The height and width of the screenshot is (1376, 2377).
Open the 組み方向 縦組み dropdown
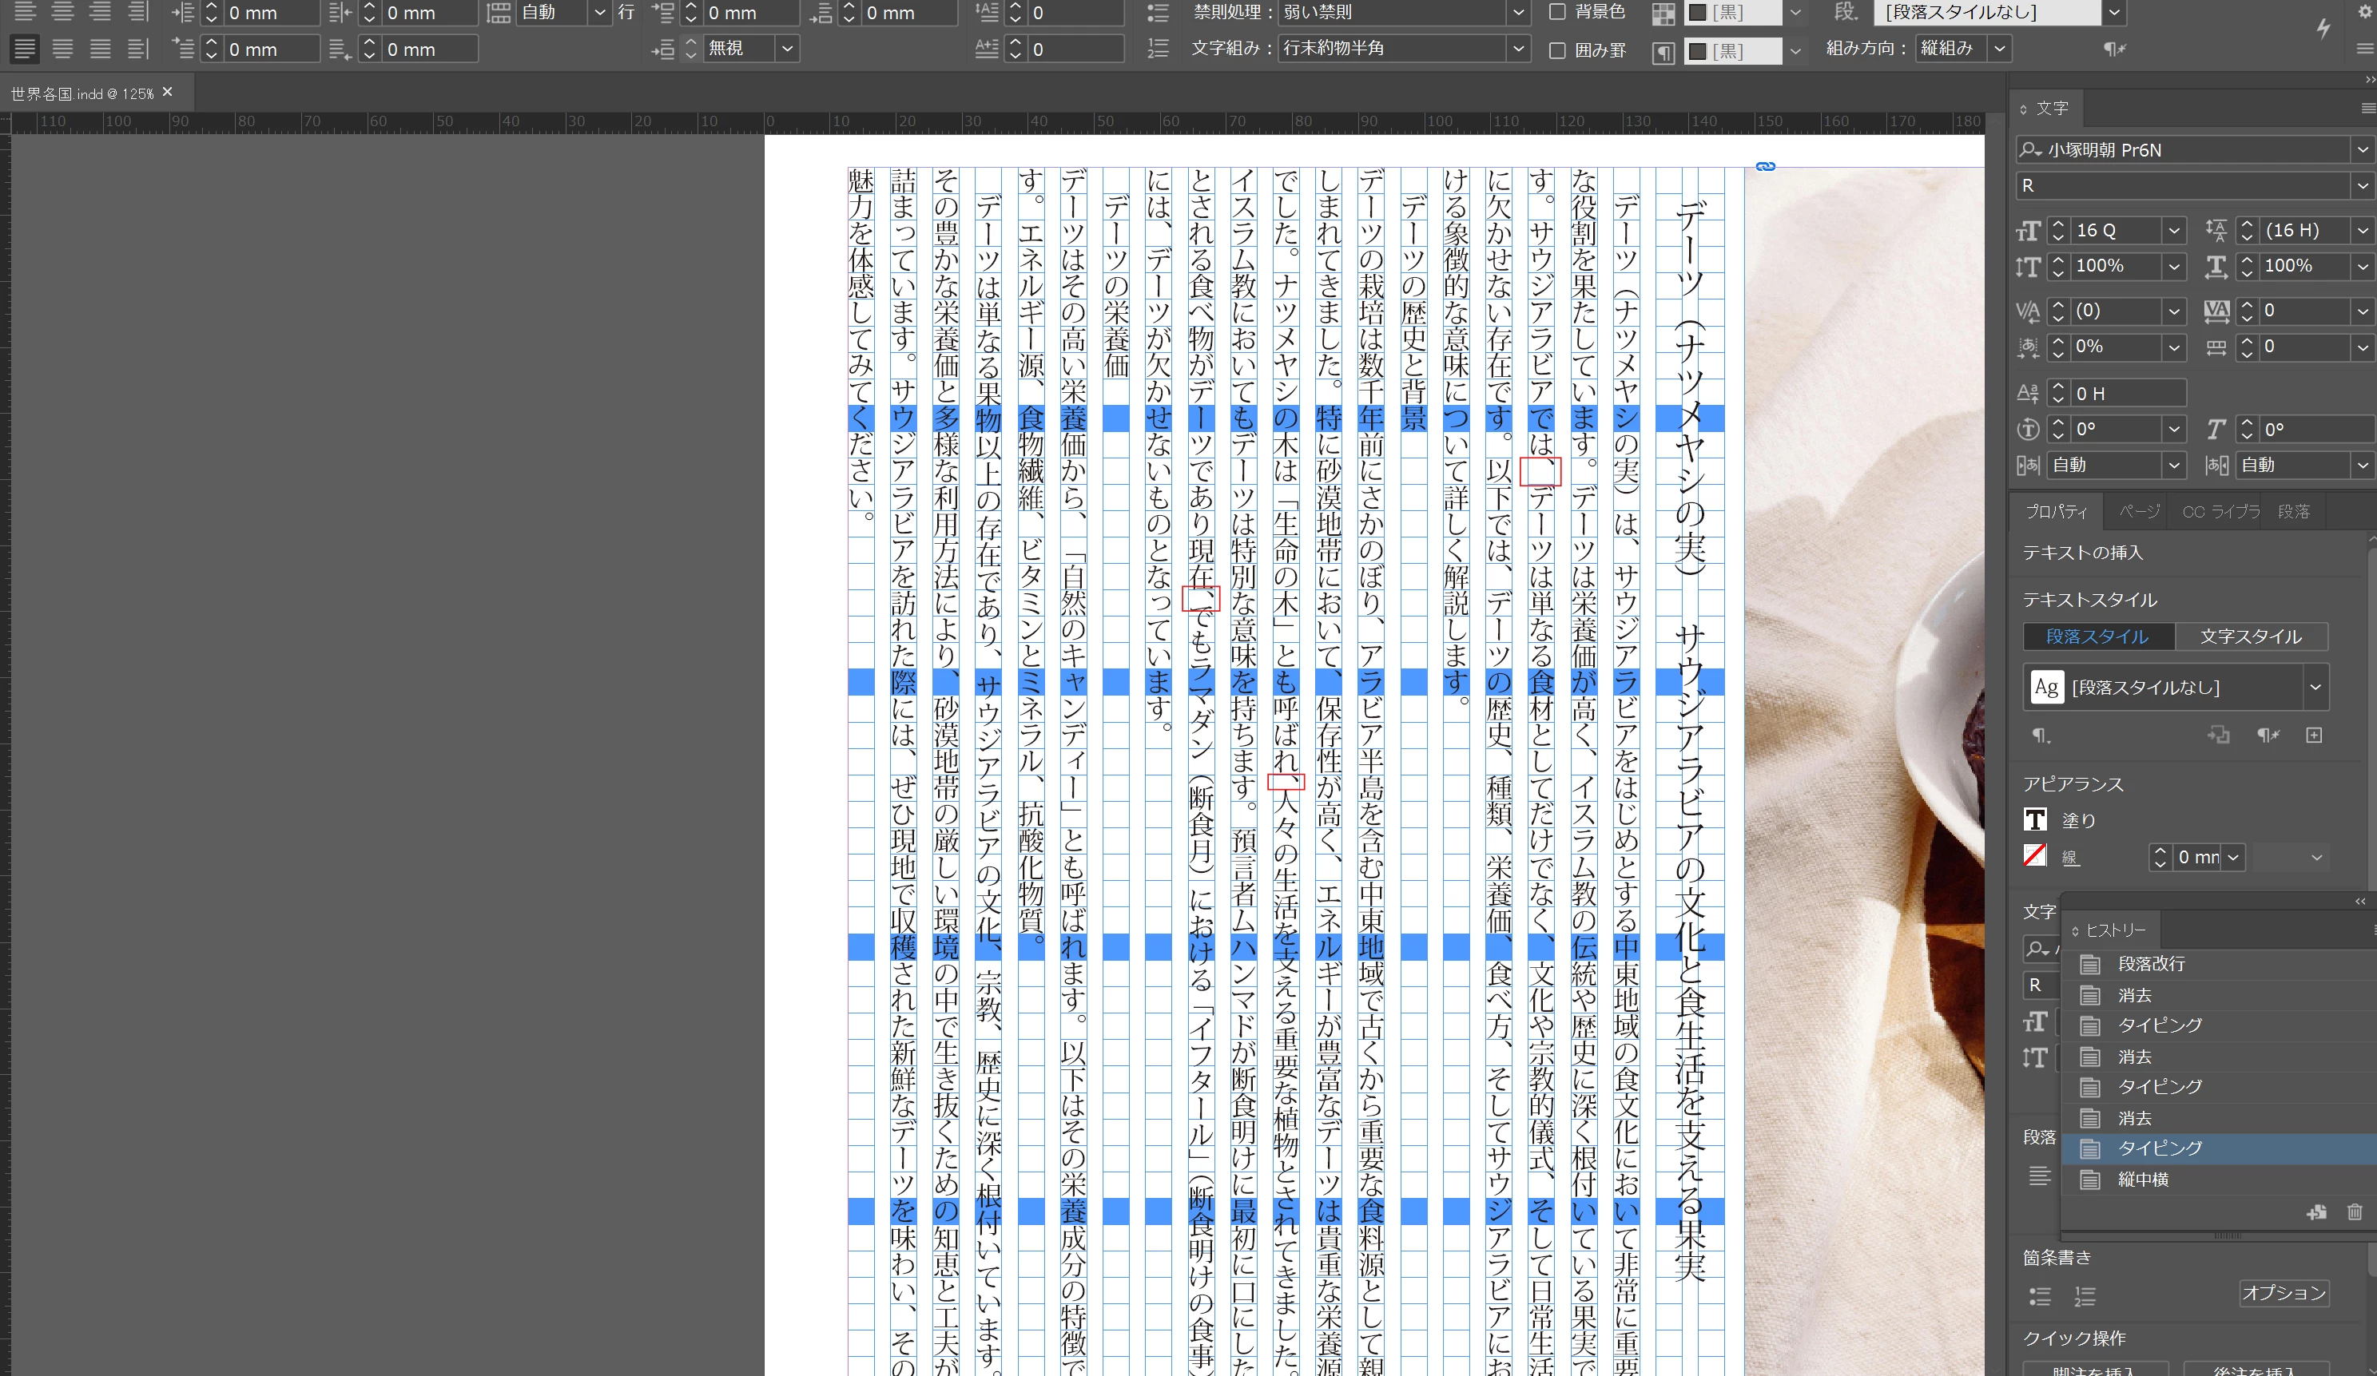1999,48
